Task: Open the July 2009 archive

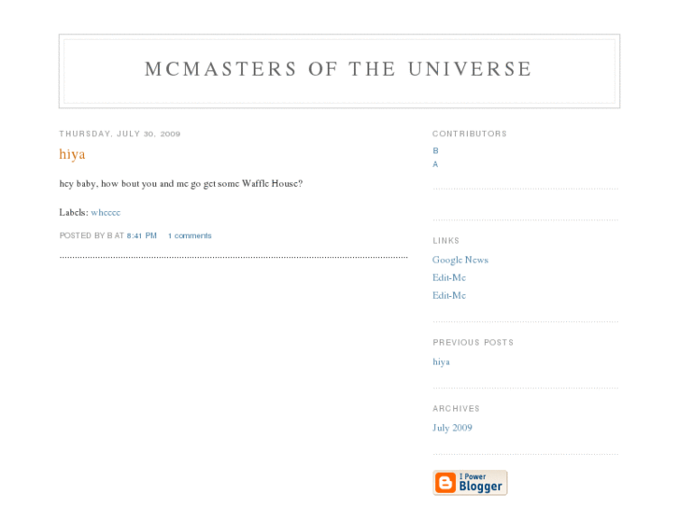Action: click(x=452, y=428)
